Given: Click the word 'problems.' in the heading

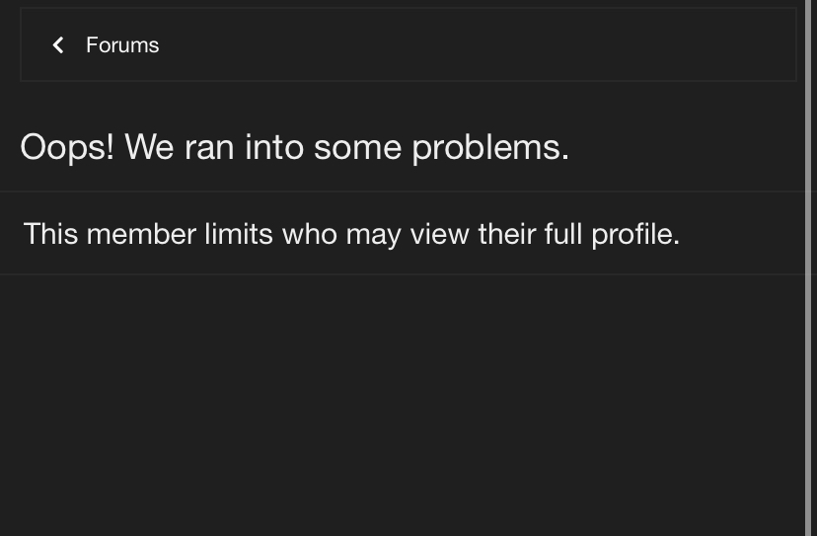Looking at the screenshot, I should 490,148.
